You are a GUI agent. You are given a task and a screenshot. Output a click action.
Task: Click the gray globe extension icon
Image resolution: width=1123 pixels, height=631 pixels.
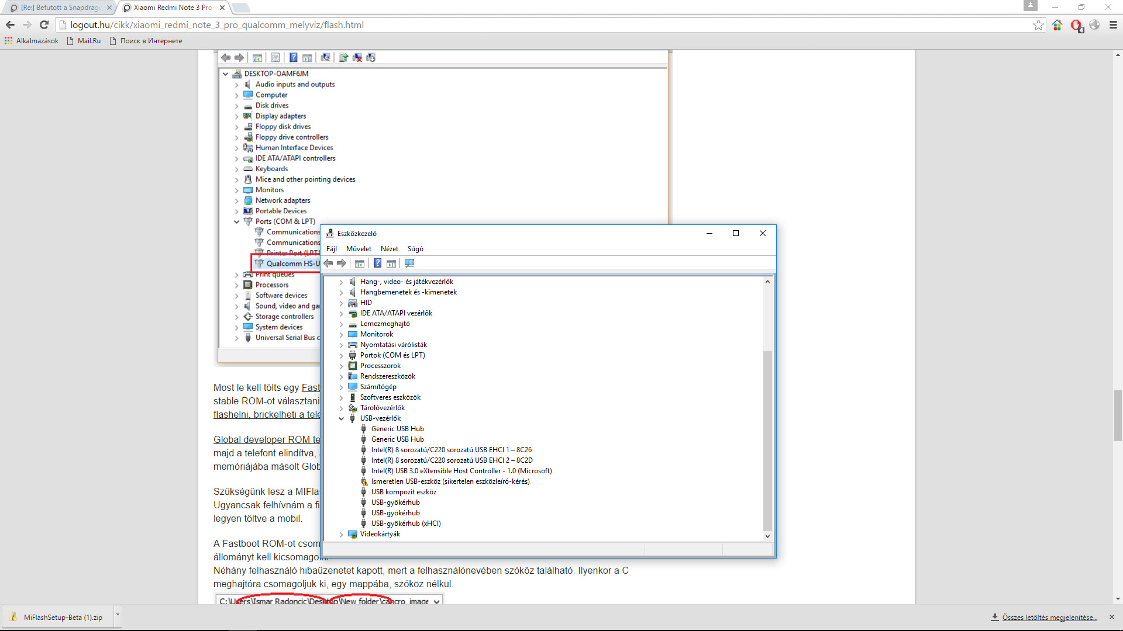click(1094, 25)
